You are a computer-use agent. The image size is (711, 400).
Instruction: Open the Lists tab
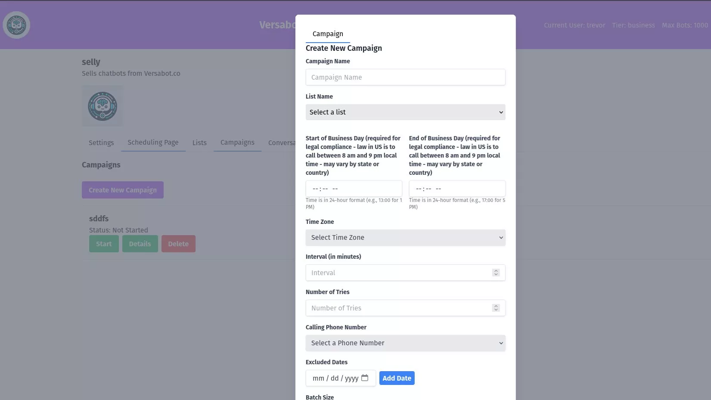tap(199, 143)
